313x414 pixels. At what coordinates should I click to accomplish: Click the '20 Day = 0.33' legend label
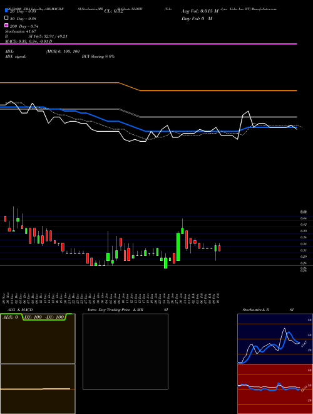pyautogui.click(x=23, y=11)
